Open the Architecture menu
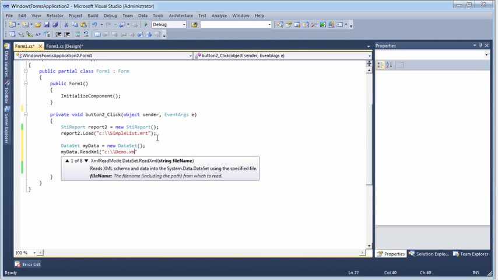Image resolution: width=498 pixels, height=280 pixels. tap(181, 16)
